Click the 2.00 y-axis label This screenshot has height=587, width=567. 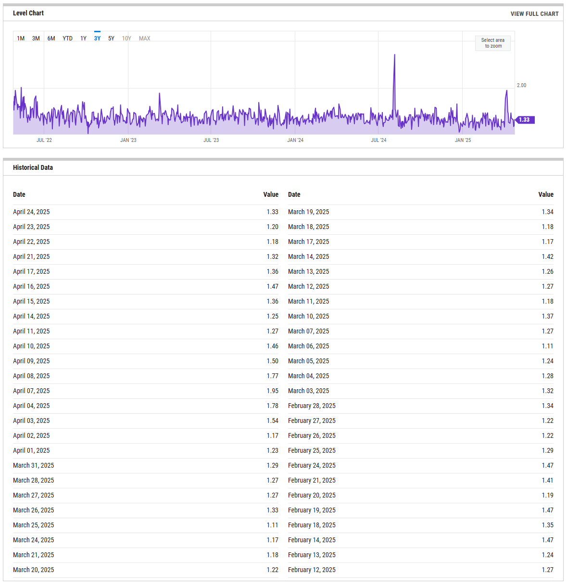coord(522,86)
